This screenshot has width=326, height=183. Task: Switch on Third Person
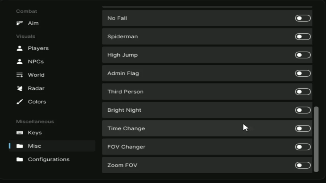click(x=303, y=92)
